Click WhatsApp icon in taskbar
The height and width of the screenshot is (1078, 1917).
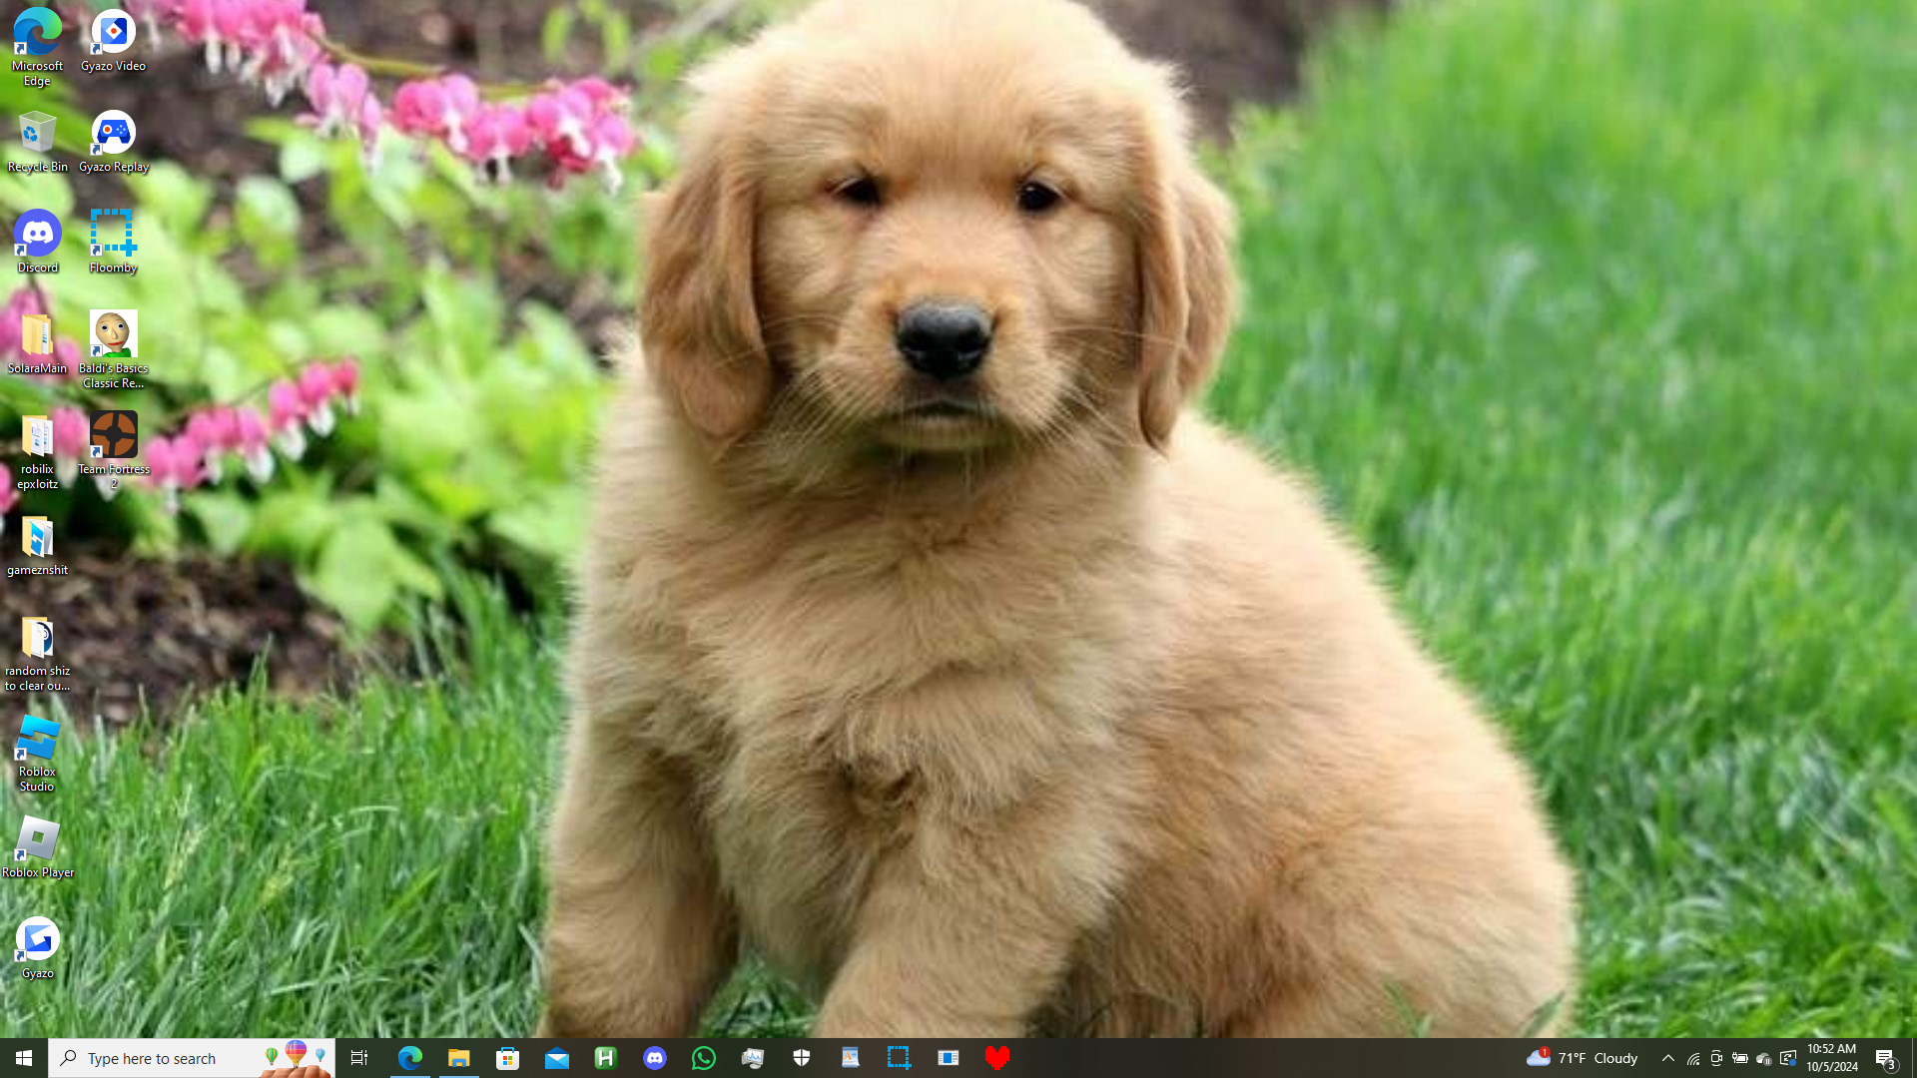coord(703,1058)
